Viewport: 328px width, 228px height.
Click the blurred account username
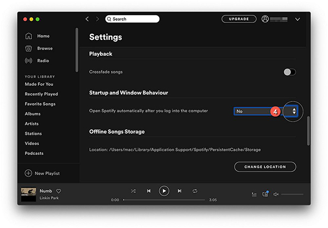coord(279,19)
